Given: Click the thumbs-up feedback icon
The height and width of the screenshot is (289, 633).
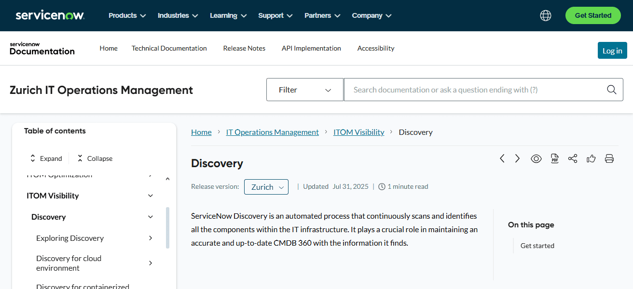Looking at the screenshot, I should (591, 158).
